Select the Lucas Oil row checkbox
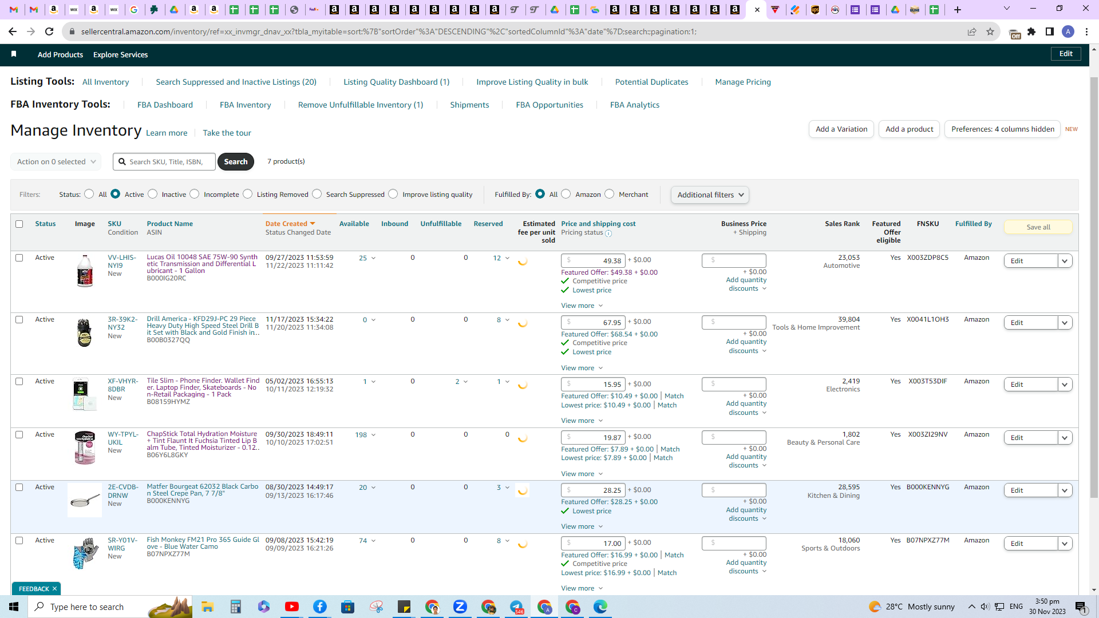 tap(19, 257)
